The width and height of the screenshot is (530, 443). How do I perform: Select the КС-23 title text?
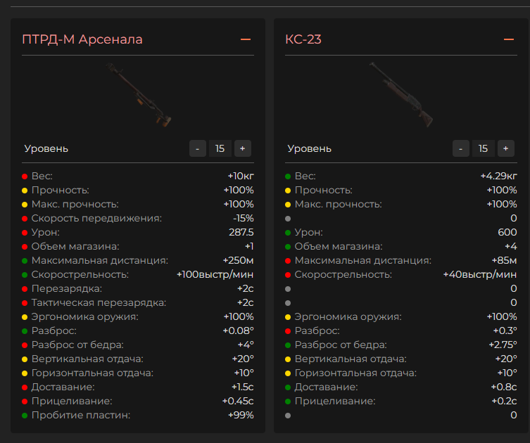(303, 39)
